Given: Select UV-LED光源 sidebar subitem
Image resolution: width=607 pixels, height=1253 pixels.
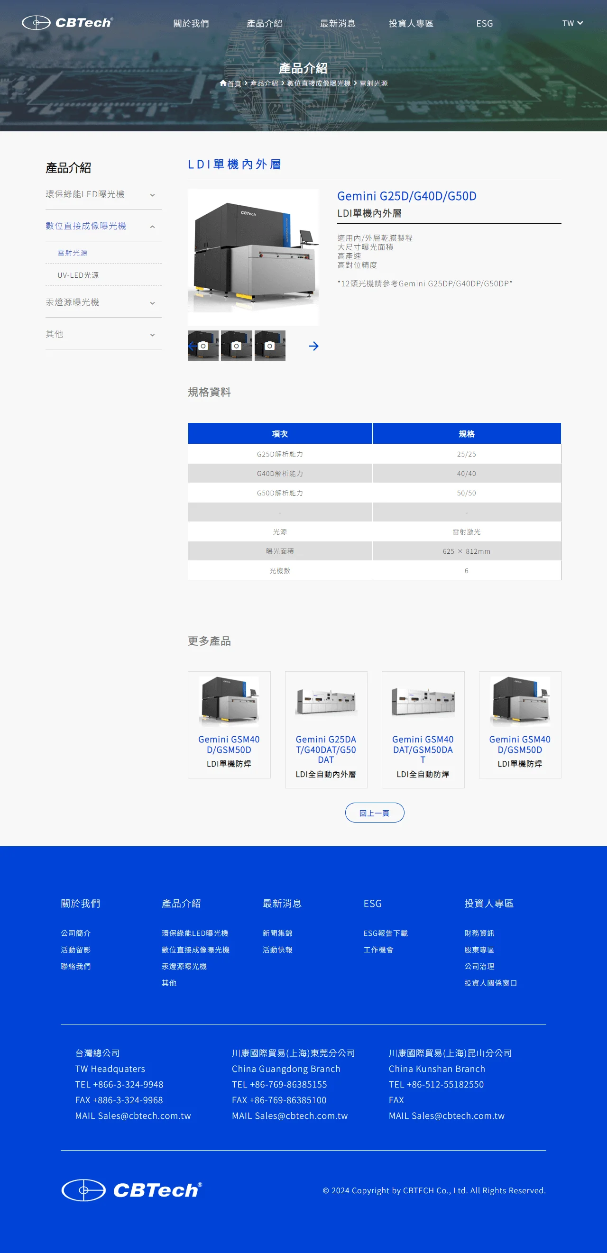Looking at the screenshot, I should (78, 275).
